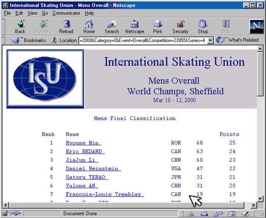Follow the Daniel Weinstein link
The image size is (266, 218).
click(93, 168)
